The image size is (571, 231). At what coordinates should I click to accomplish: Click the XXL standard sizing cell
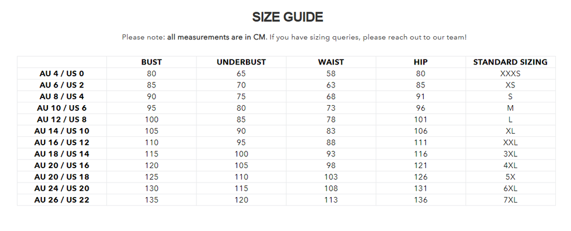coord(510,142)
